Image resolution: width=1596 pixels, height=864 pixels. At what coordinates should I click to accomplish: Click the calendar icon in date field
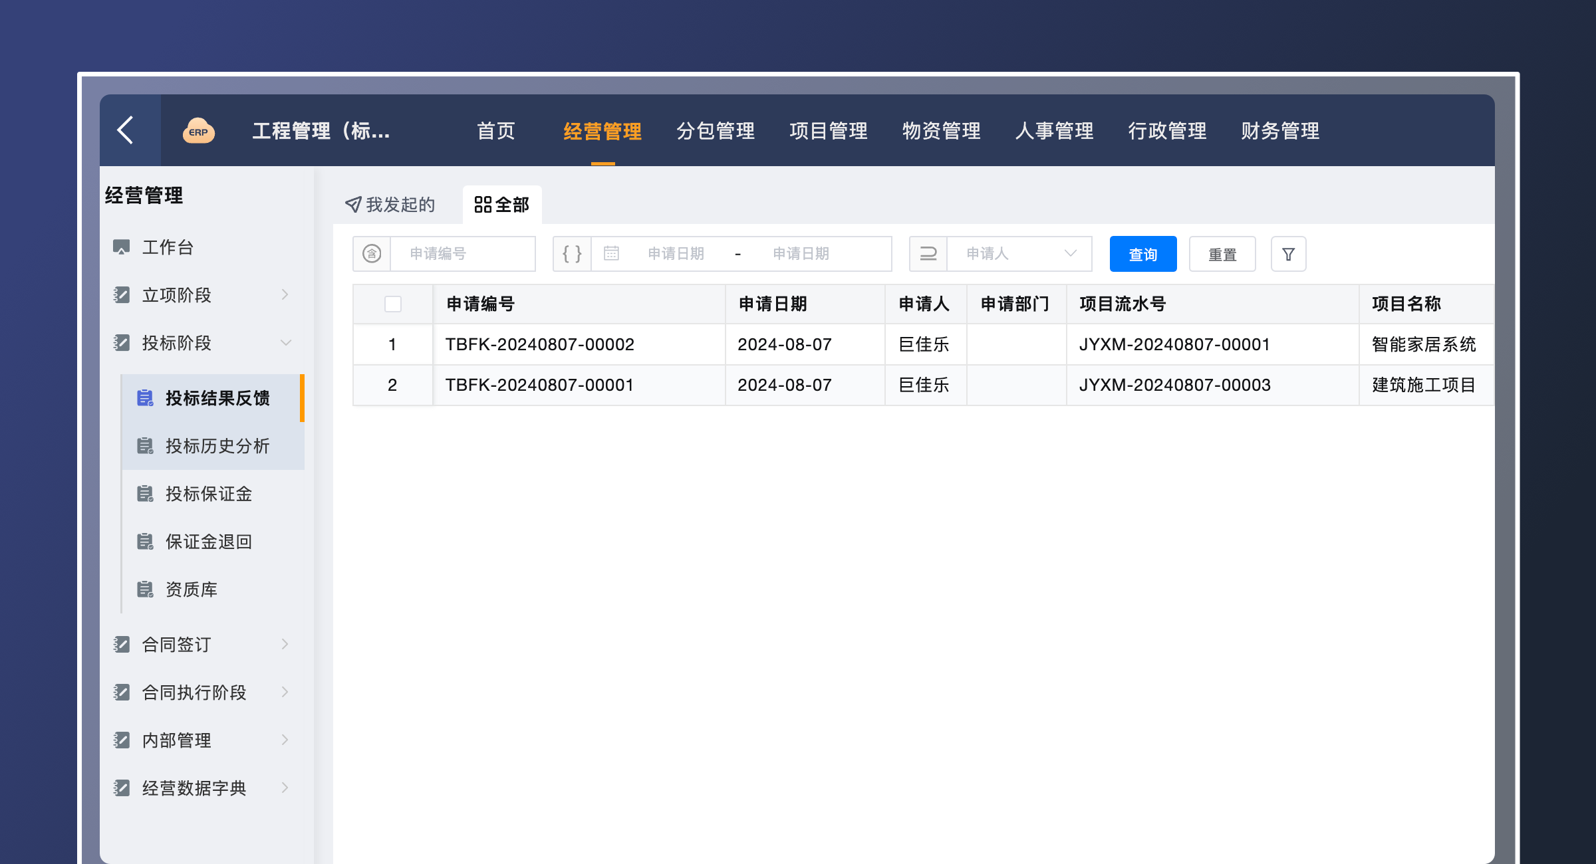pos(611,254)
